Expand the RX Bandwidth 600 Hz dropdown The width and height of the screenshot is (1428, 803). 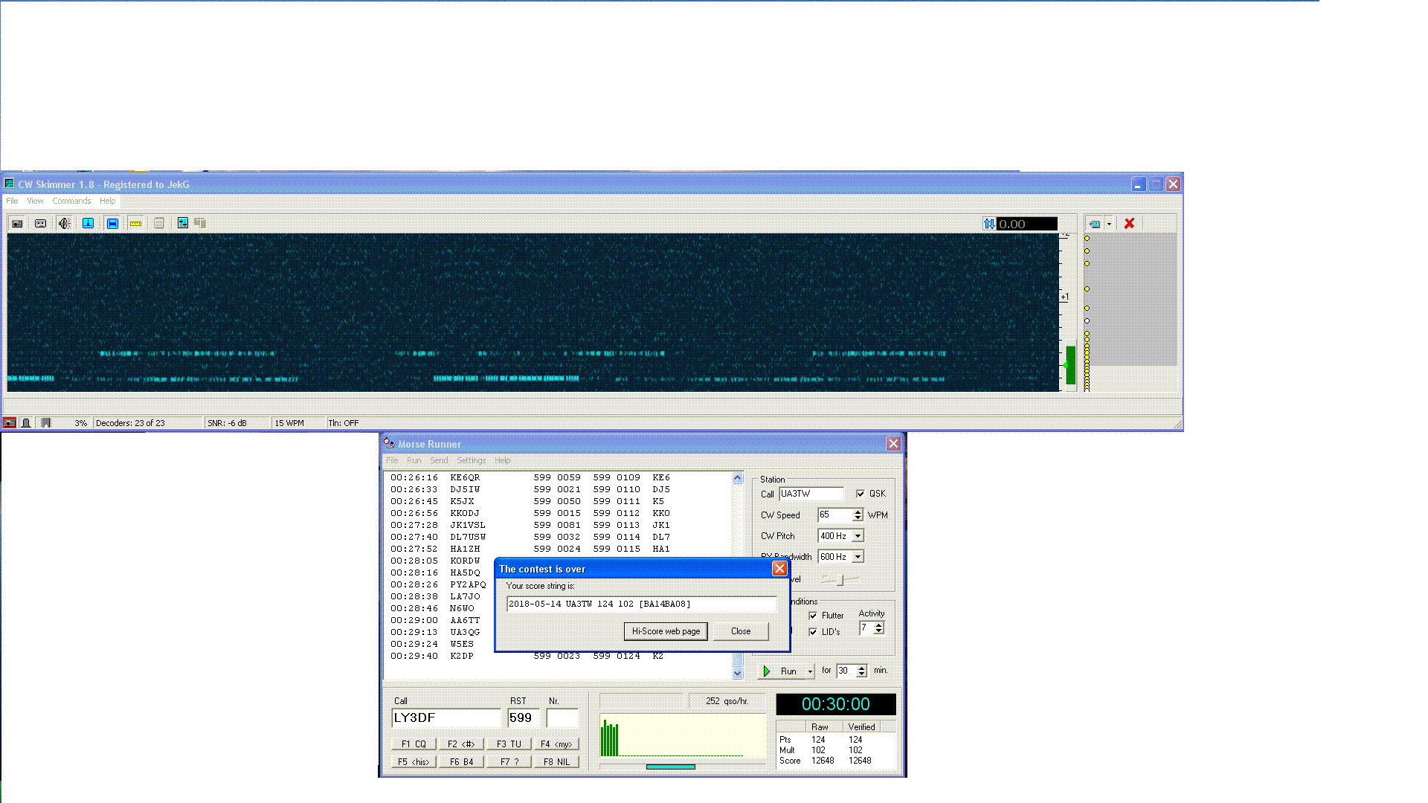pyautogui.click(x=858, y=557)
